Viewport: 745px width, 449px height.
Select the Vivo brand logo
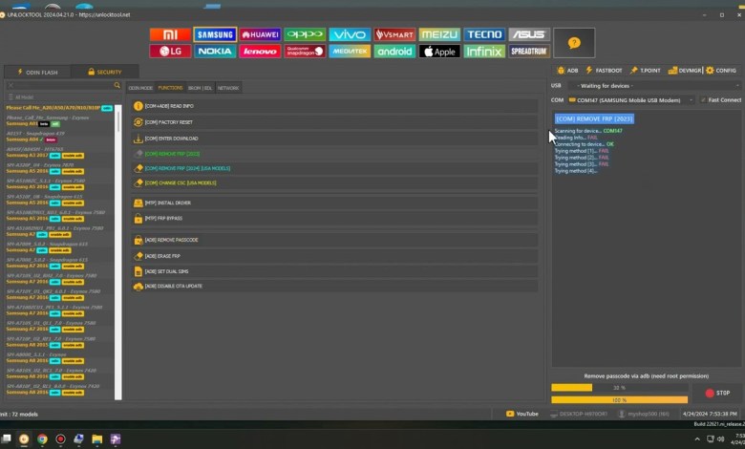350,34
